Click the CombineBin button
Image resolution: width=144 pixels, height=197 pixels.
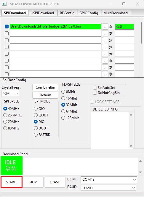[x=45, y=87]
